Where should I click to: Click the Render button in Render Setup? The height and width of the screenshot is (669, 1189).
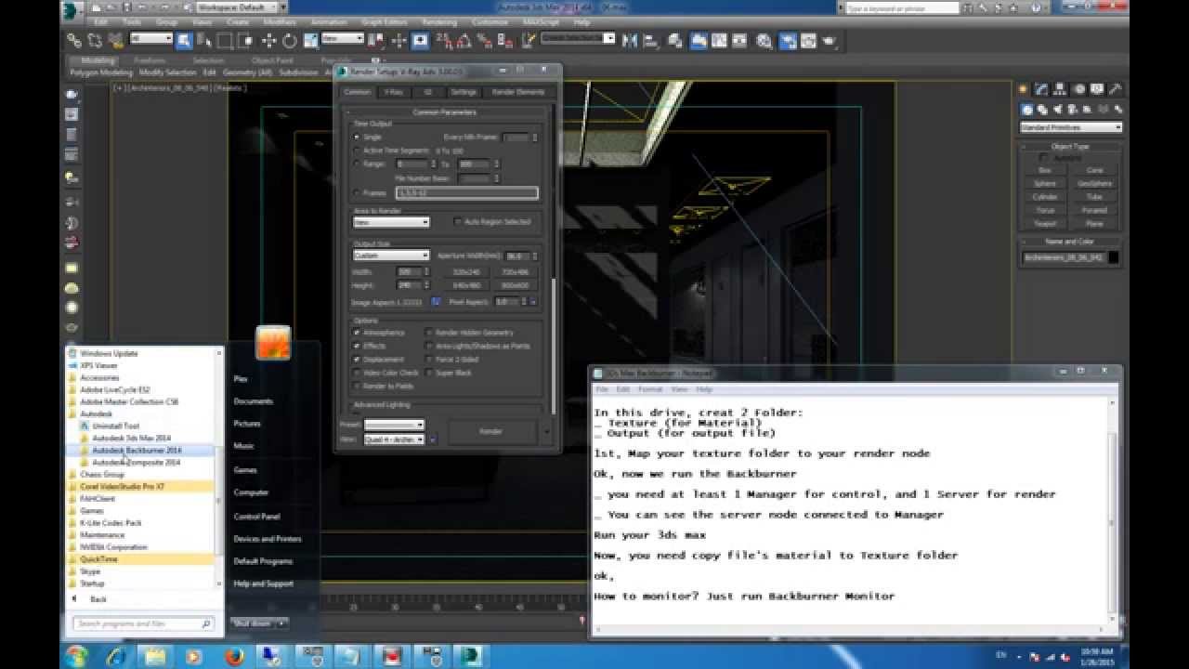(491, 431)
